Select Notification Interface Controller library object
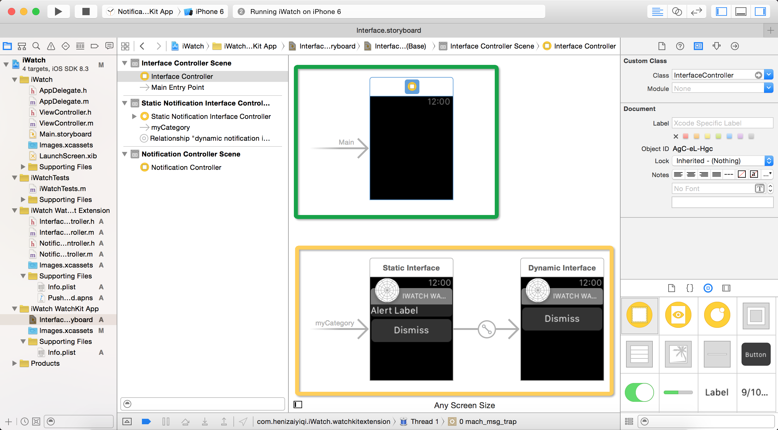778x430 pixels. pos(717,315)
